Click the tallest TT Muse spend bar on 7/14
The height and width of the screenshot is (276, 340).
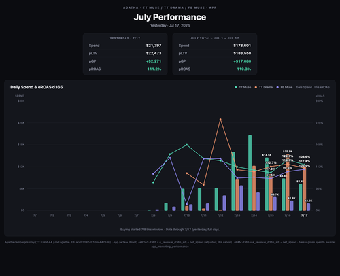[x=250, y=173]
